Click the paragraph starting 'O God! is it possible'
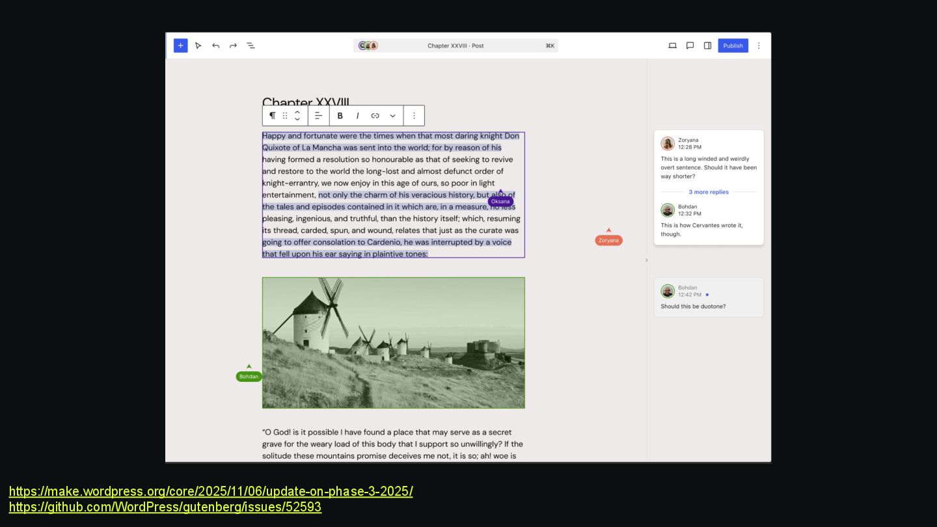937x527 pixels. point(393,444)
